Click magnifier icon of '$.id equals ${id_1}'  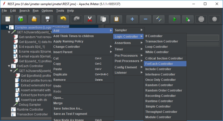pos(15,47)
